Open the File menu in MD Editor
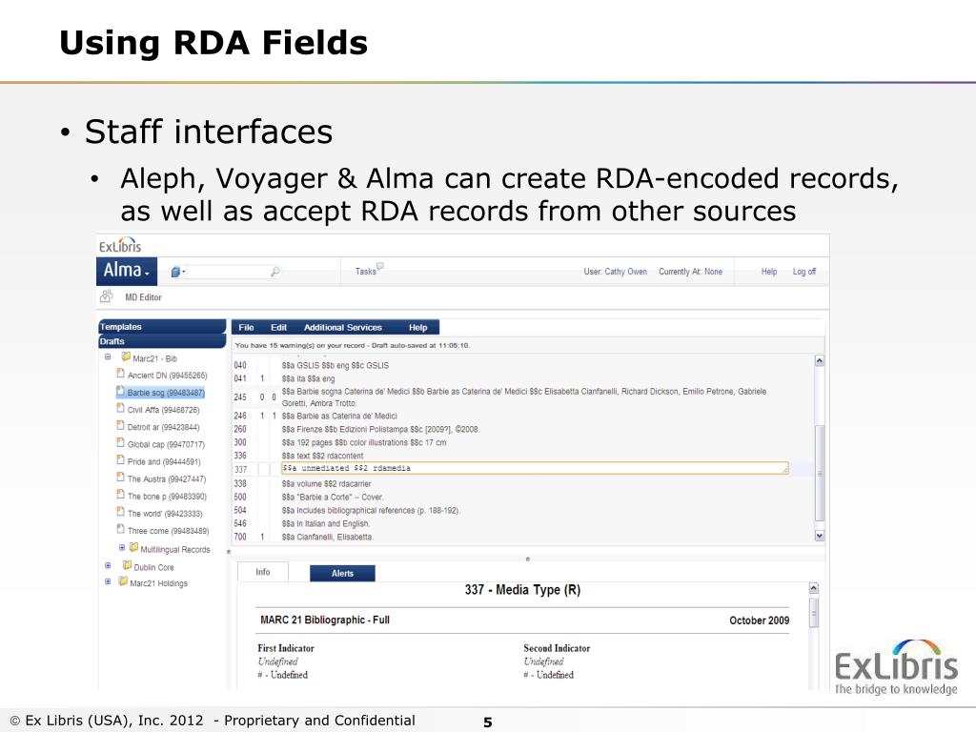Viewport: 976px width, 732px height. click(246, 328)
